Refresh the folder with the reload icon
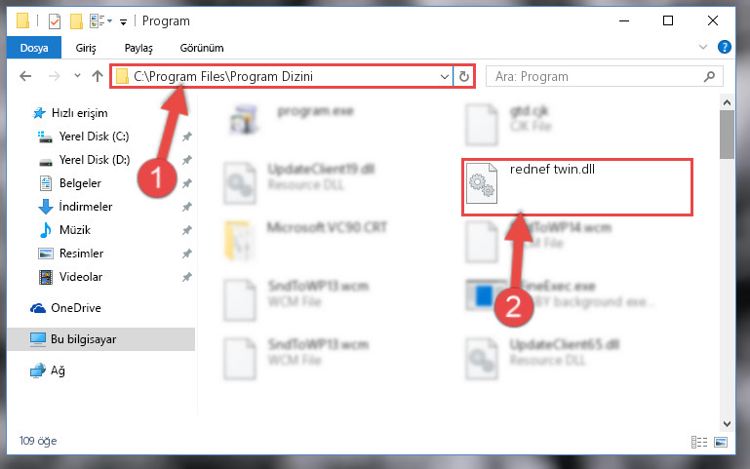Screen dimensions: 750x469 pyautogui.click(x=464, y=76)
